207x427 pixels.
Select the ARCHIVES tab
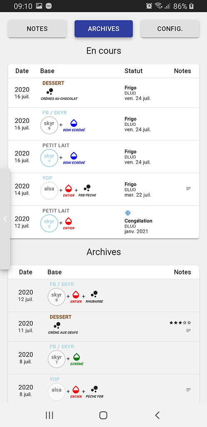[x=103, y=29]
